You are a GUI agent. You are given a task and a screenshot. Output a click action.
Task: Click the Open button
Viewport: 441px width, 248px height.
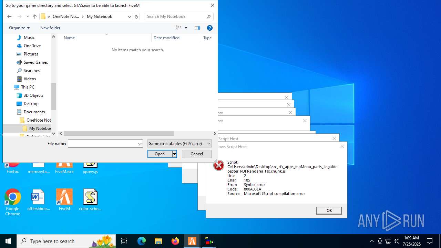coord(160,154)
